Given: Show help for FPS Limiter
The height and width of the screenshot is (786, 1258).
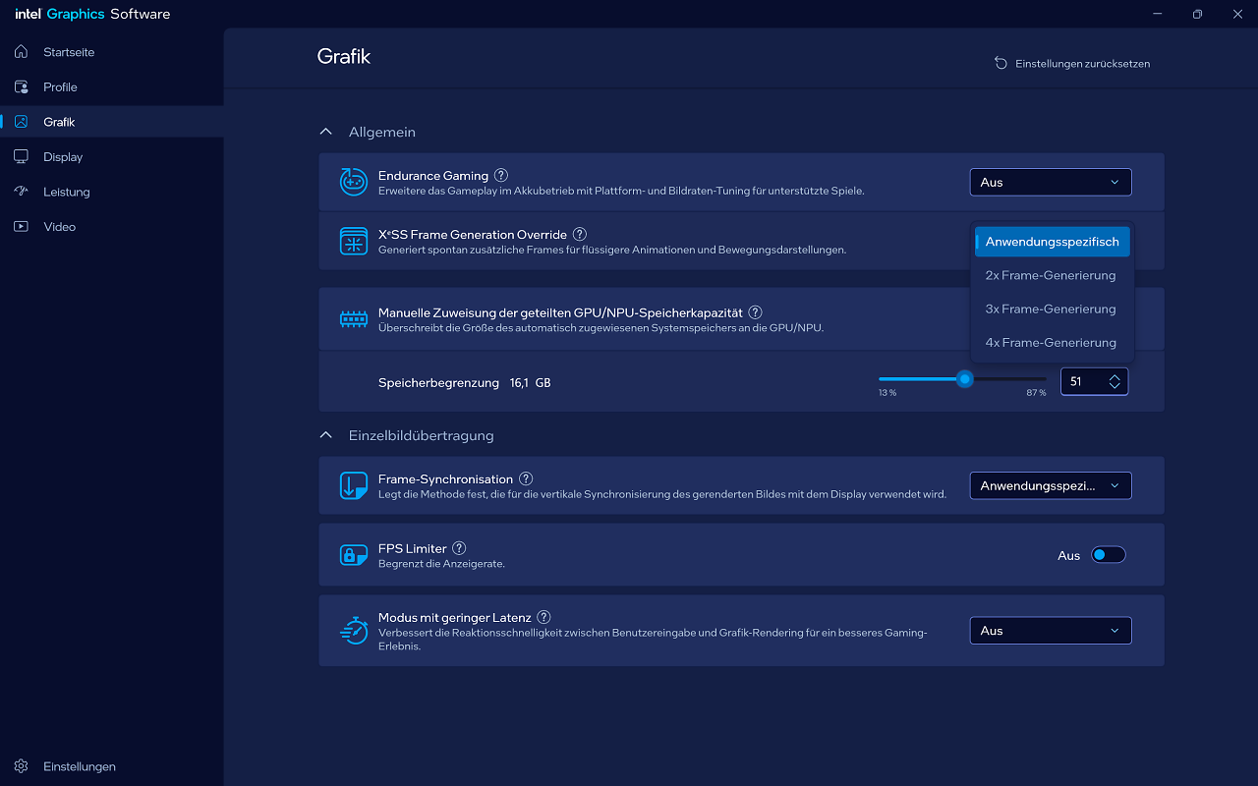Looking at the screenshot, I should [x=459, y=548].
